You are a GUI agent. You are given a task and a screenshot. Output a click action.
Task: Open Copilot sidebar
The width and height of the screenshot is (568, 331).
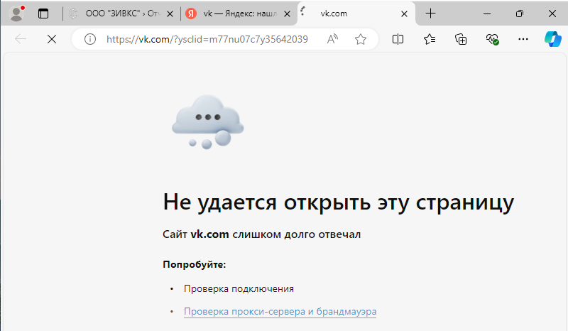tap(553, 39)
